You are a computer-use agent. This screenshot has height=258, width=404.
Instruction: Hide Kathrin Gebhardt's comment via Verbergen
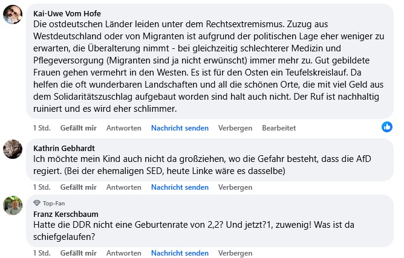(235, 187)
